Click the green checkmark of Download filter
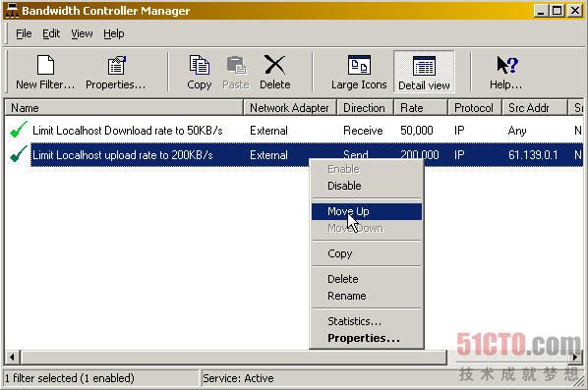The image size is (588, 390). (19, 130)
